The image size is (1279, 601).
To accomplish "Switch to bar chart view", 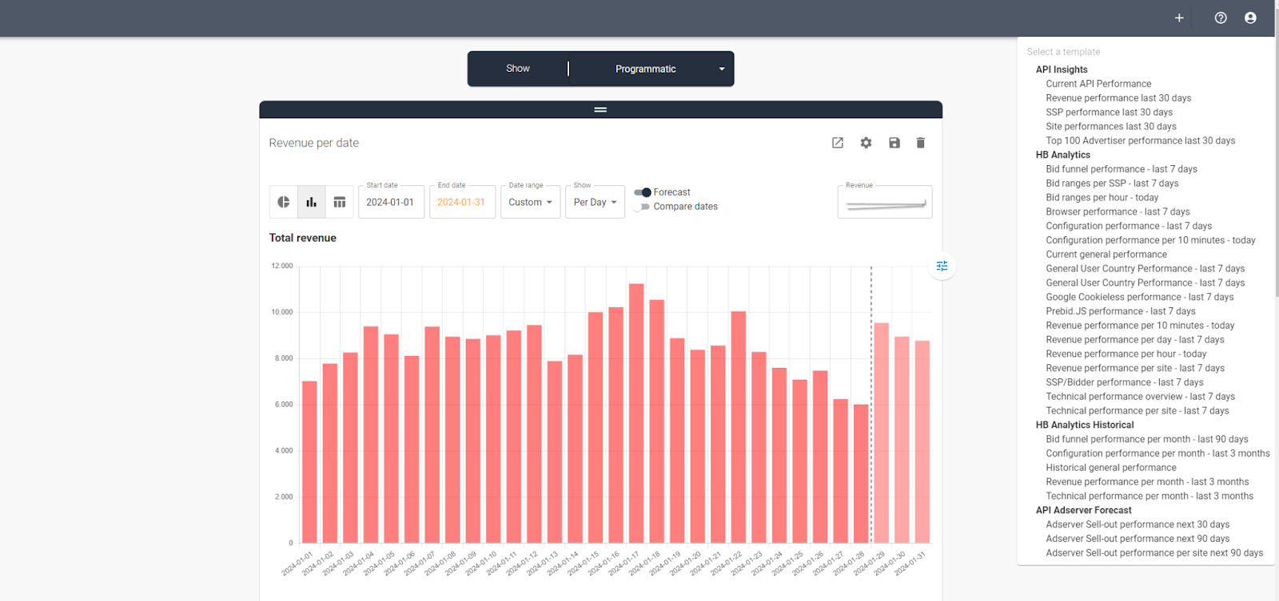I will 312,202.
